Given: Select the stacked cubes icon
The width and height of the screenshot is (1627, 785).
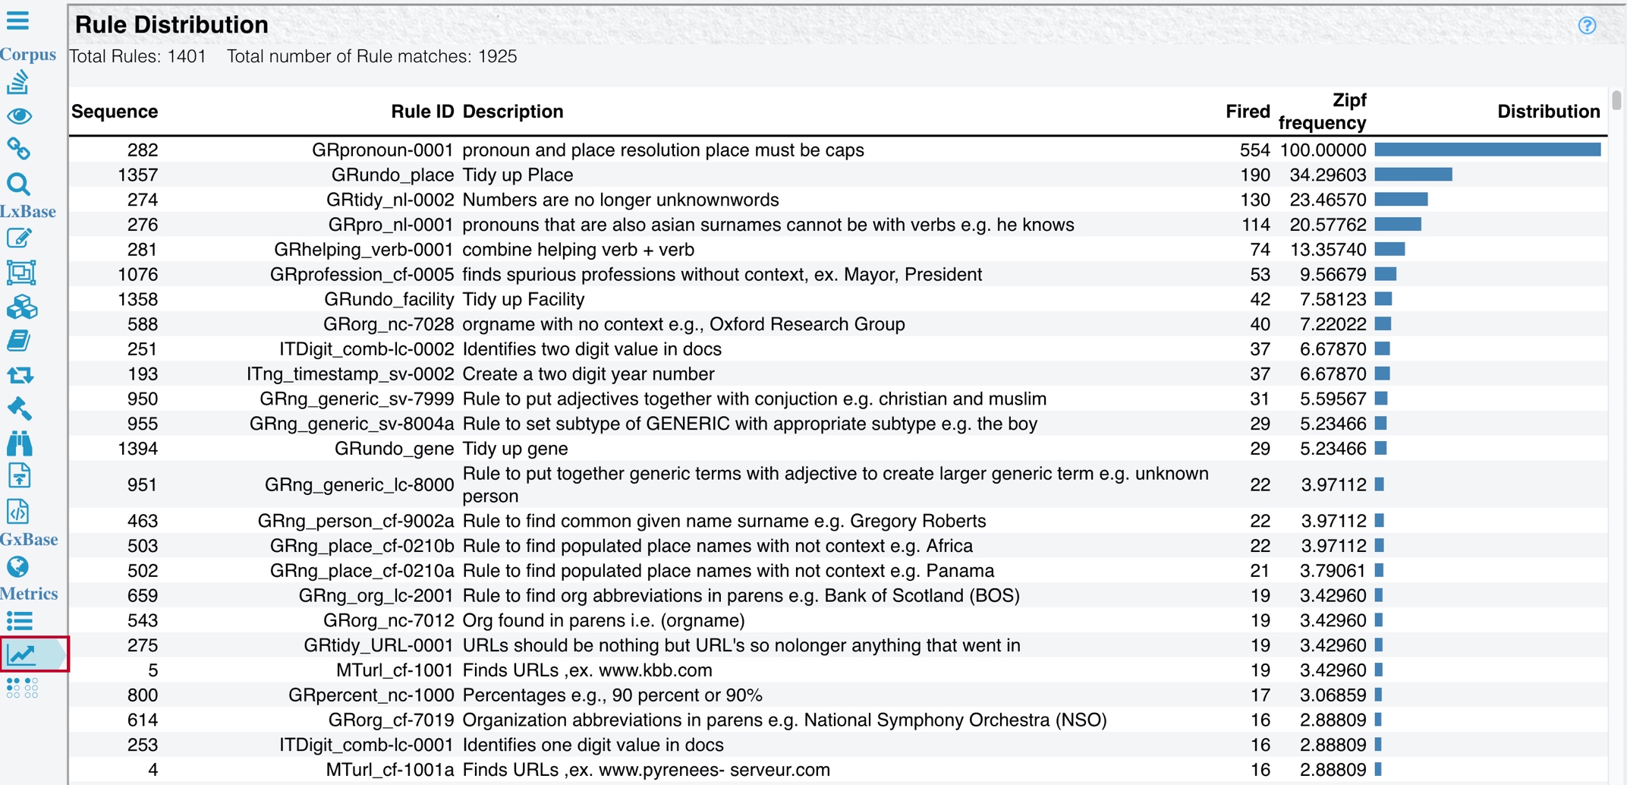Looking at the screenshot, I should point(21,307).
